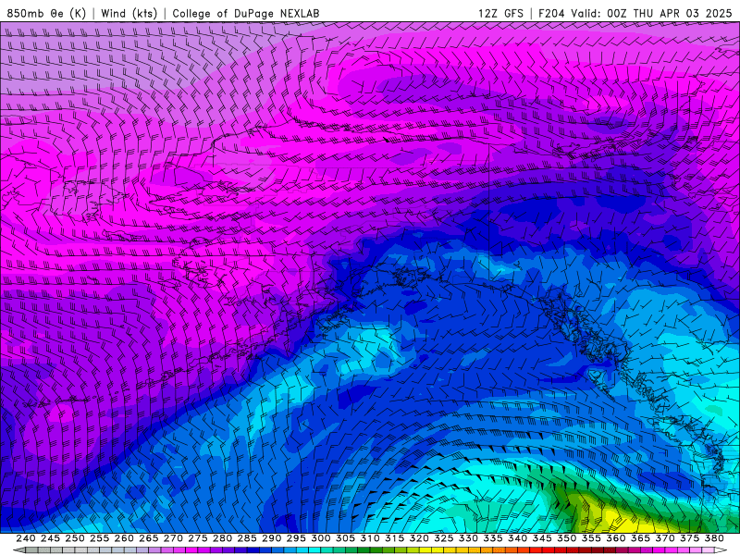Click the 305 color scale label

click(345, 538)
